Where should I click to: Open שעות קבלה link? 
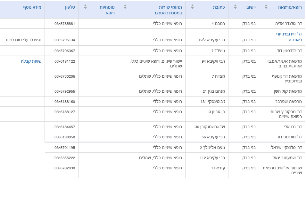click(31, 61)
